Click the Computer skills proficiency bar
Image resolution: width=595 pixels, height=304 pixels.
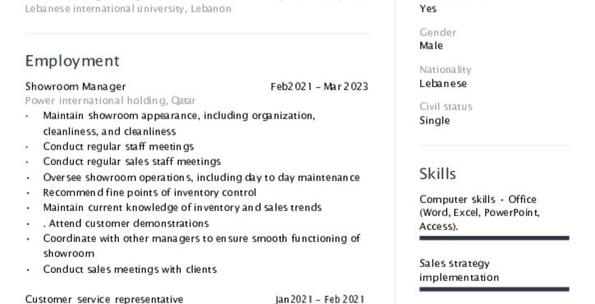[494, 238]
